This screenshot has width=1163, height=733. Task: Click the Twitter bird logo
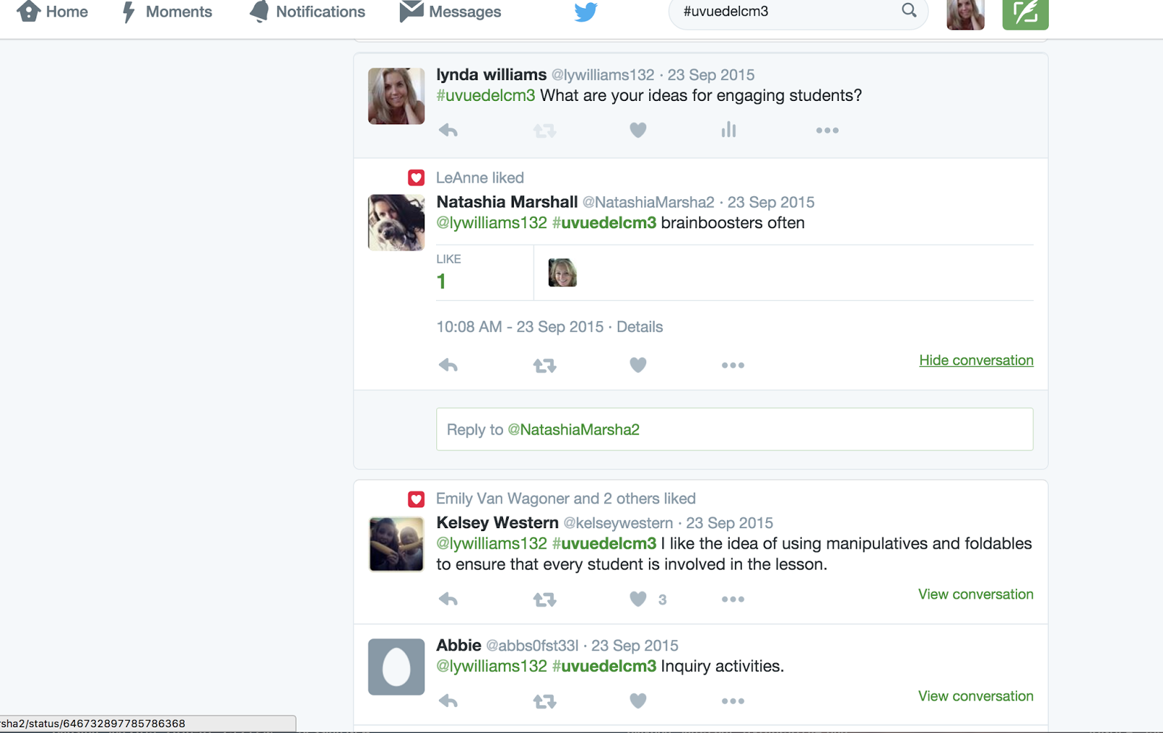point(586,12)
